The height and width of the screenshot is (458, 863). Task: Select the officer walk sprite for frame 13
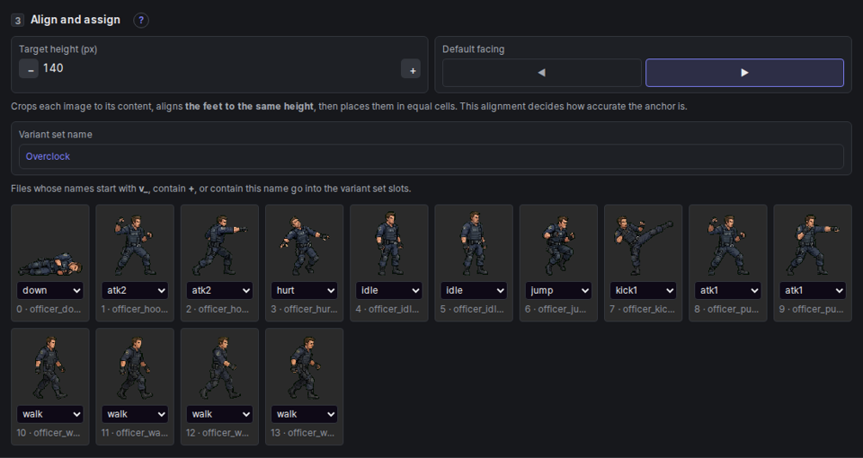point(305,368)
